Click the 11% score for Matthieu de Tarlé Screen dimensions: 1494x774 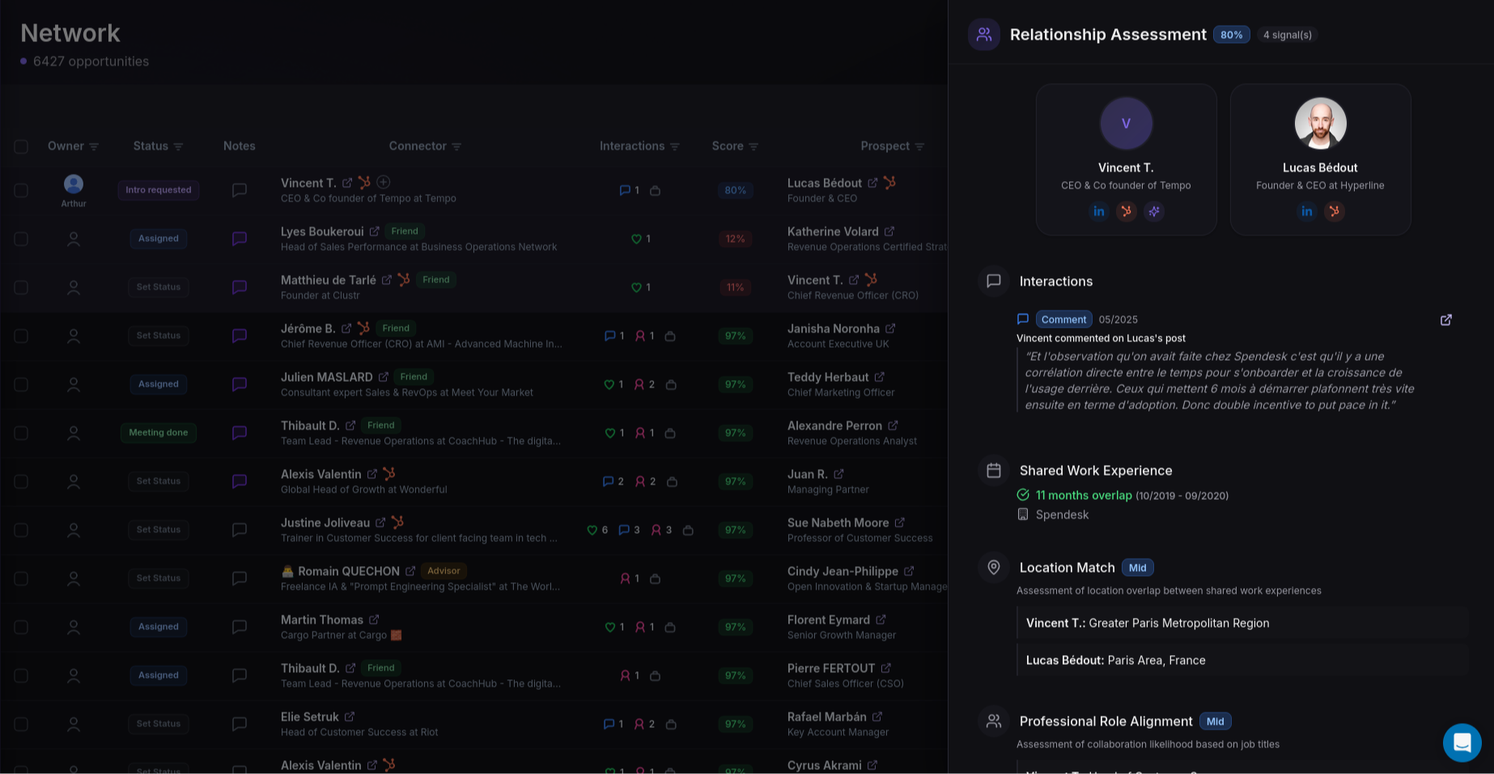(x=735, y=287)
